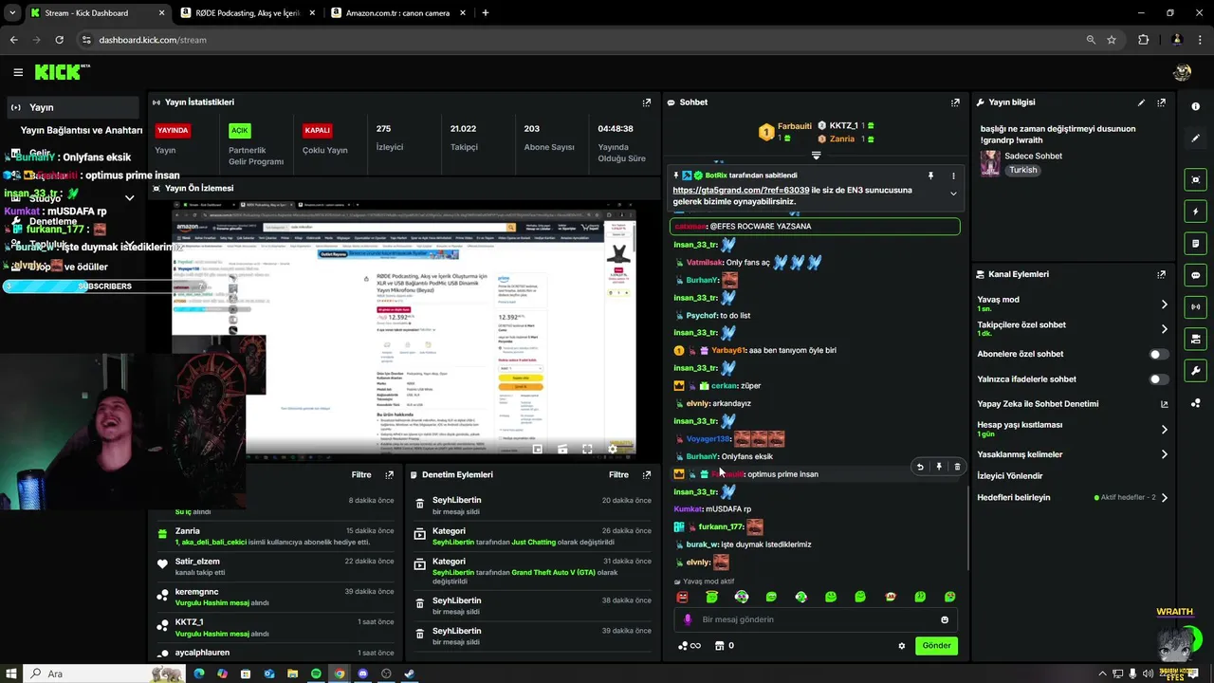Expand Yavaş mod settings
Viewport: 1214px width, 683px height.
point(1164,305)
